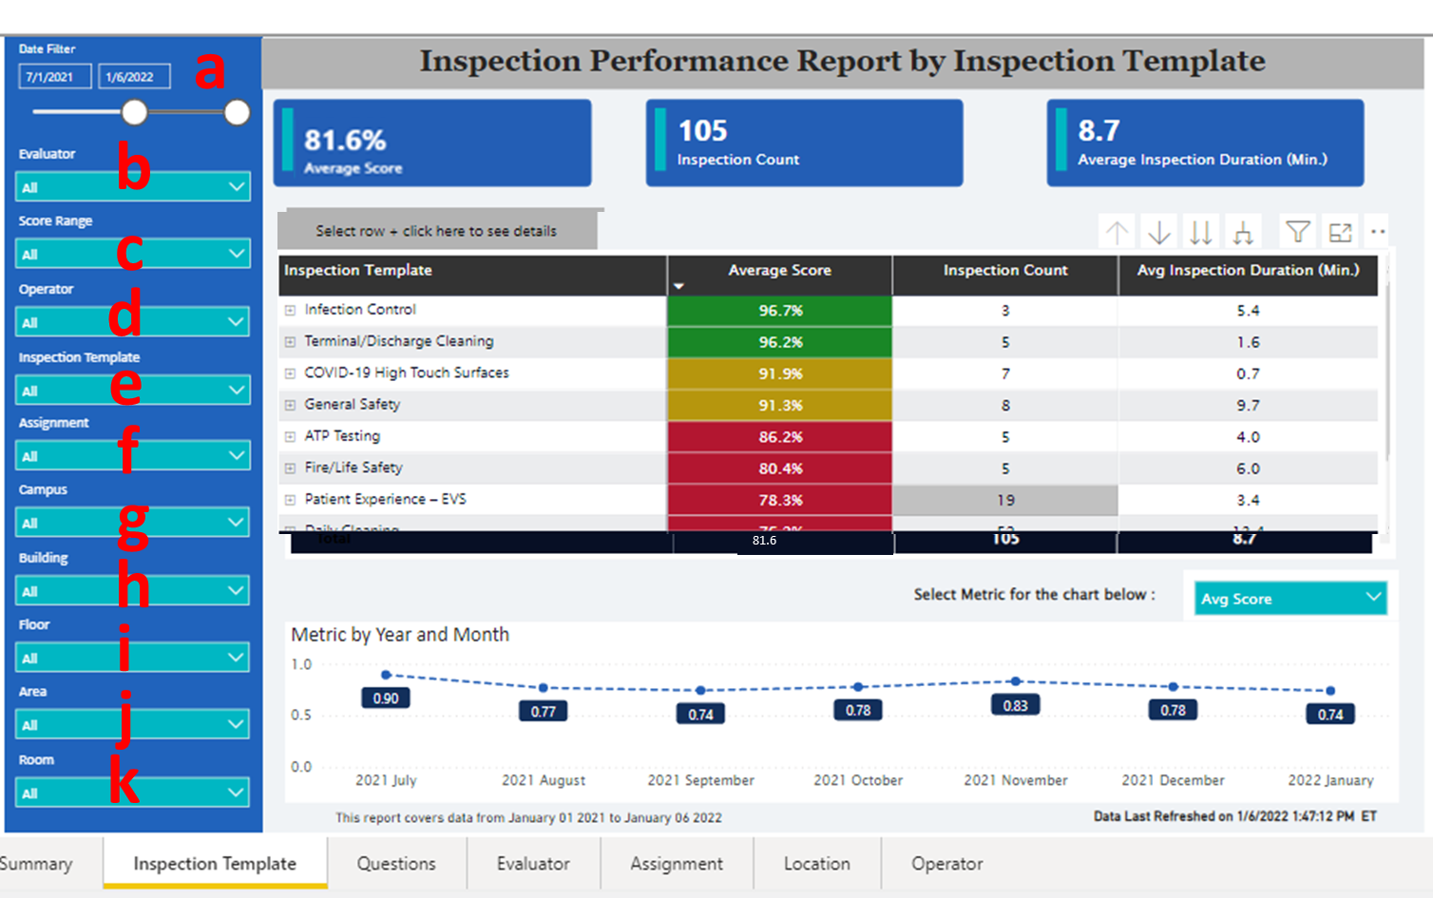Click the more options ellipsis above the table
The width and height of the screenshot is (1433, 898).
(1377, 231)
